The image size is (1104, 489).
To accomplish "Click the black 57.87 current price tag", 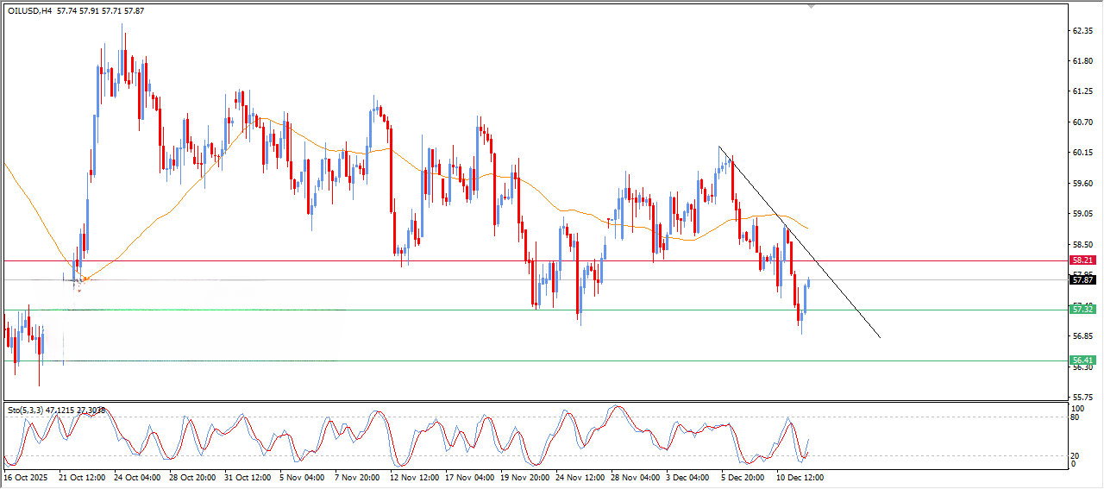I will (x=1082, y=279).
